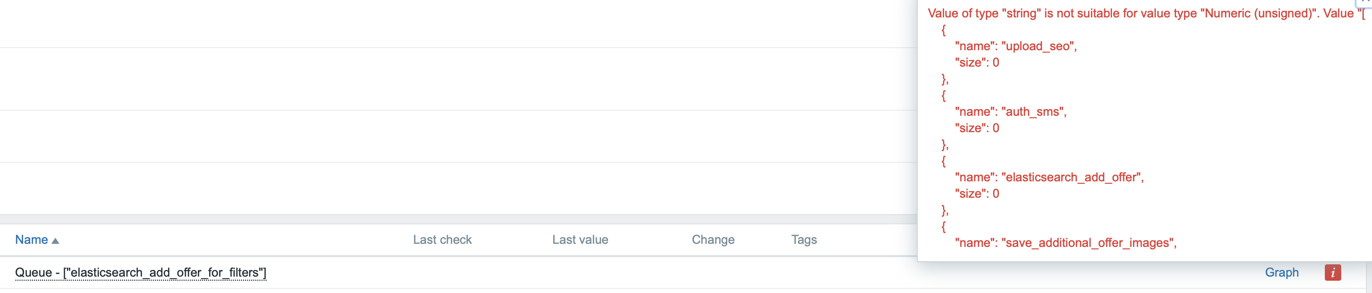Click the size value under auth_sms

pyautogui.click(x=996, y=128)
